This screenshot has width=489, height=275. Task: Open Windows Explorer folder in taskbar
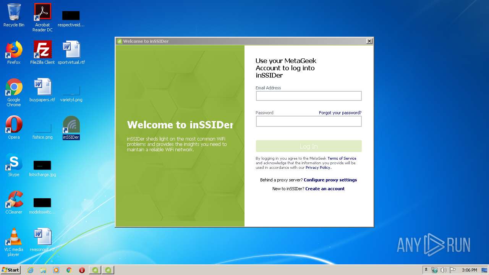[43, 270]
